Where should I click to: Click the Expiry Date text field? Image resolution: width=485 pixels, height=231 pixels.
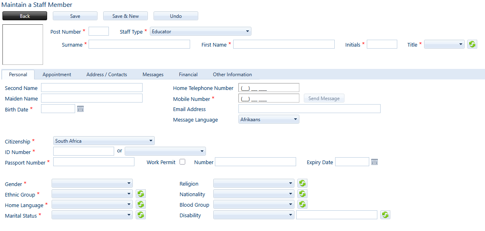pos(352,162)
